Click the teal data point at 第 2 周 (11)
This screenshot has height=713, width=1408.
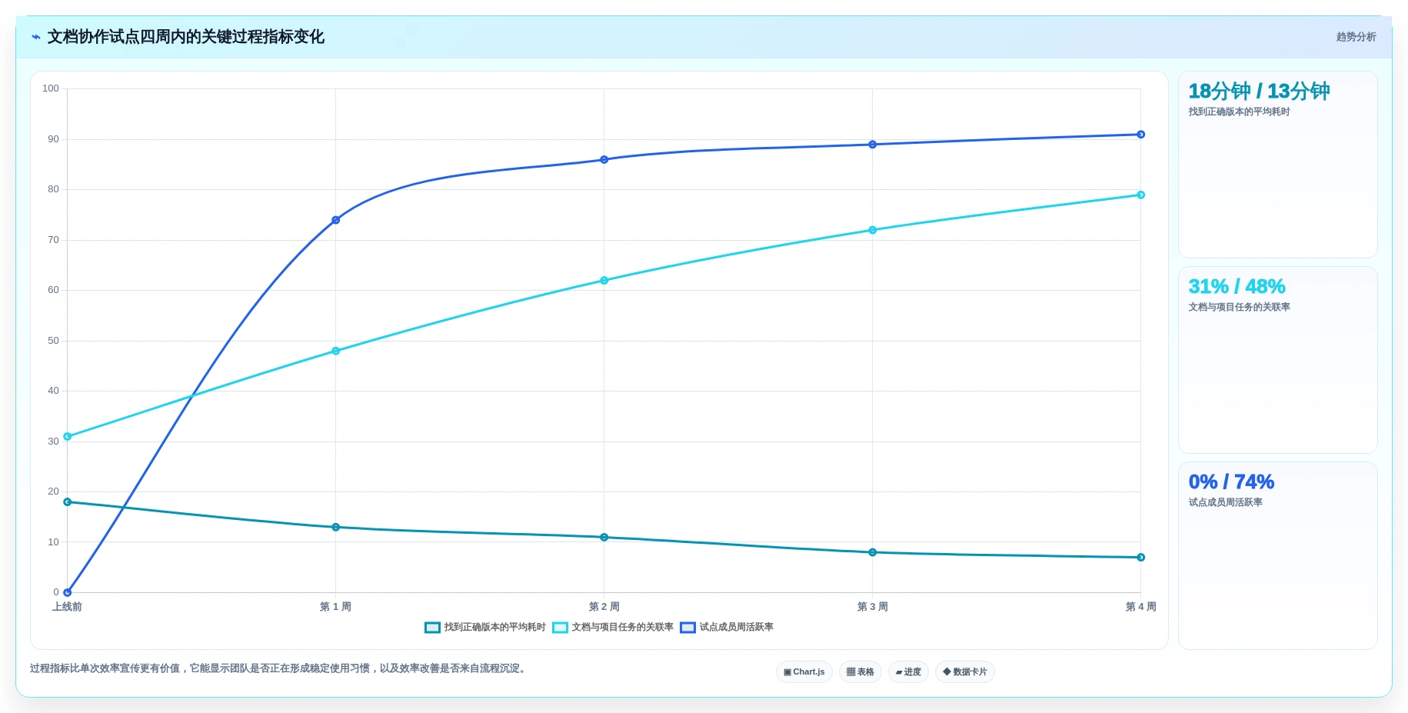pyautogui.click(x=604, y=537)
